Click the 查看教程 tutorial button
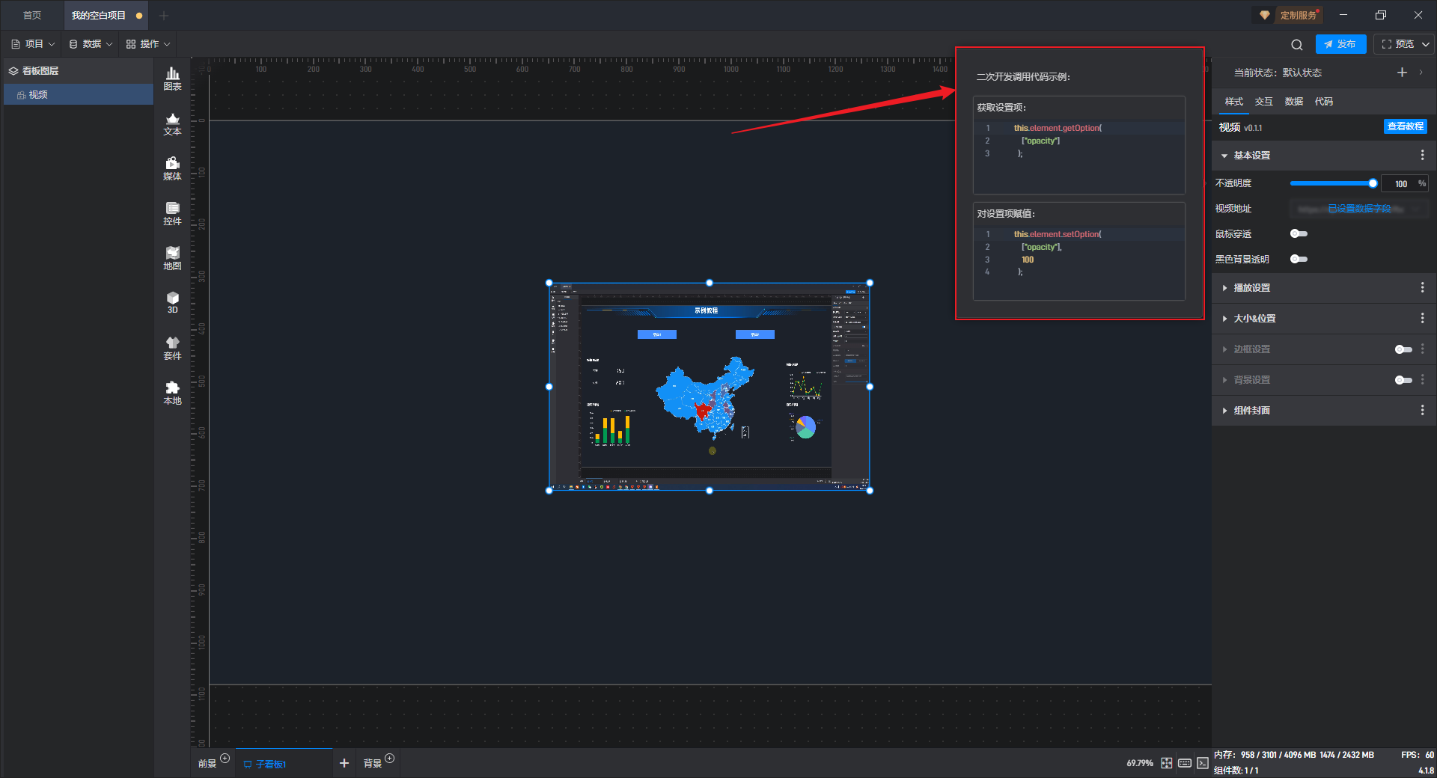Viewport: 1437px width, 778px height. [x=1405, y=126]
